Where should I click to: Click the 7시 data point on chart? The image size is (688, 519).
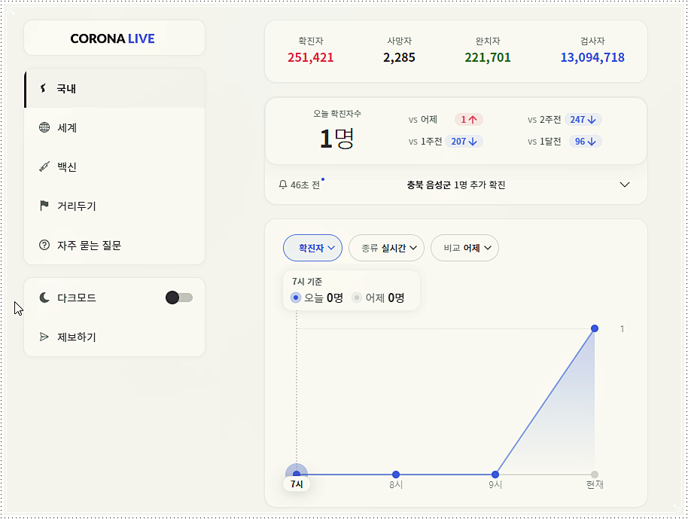[297, 475]
